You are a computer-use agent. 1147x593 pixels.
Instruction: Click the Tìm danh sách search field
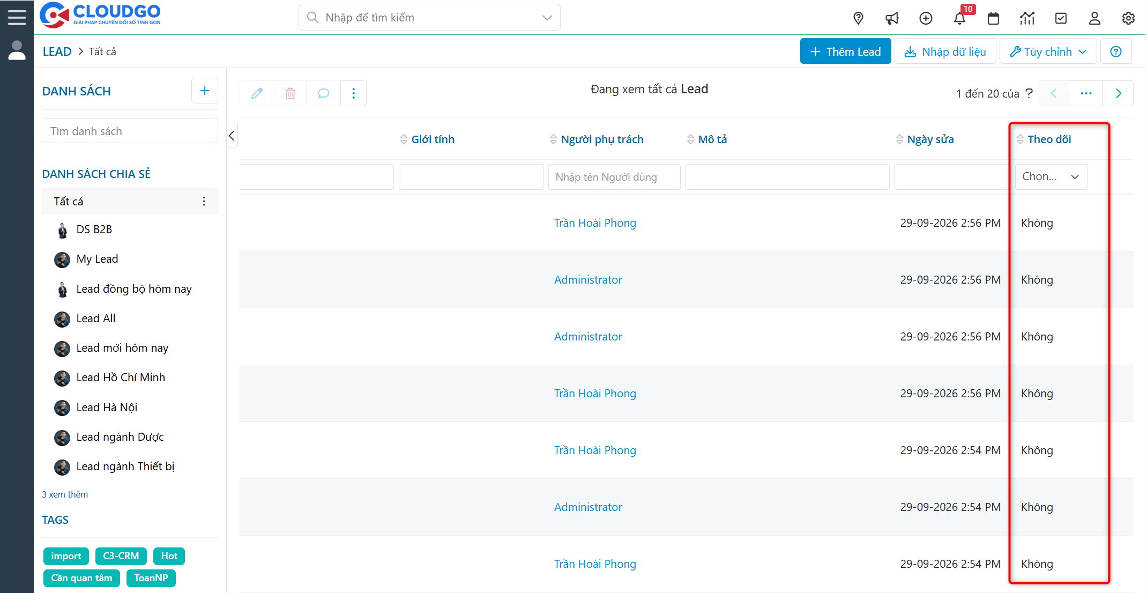tap(130, 131)
